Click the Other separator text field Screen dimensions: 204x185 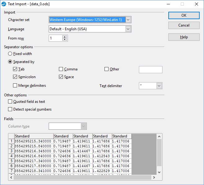point(150,69)
